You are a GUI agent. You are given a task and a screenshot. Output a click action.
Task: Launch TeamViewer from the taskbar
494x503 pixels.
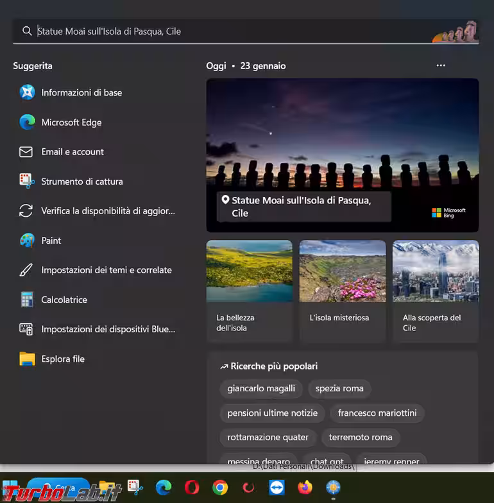click(277, 488)
